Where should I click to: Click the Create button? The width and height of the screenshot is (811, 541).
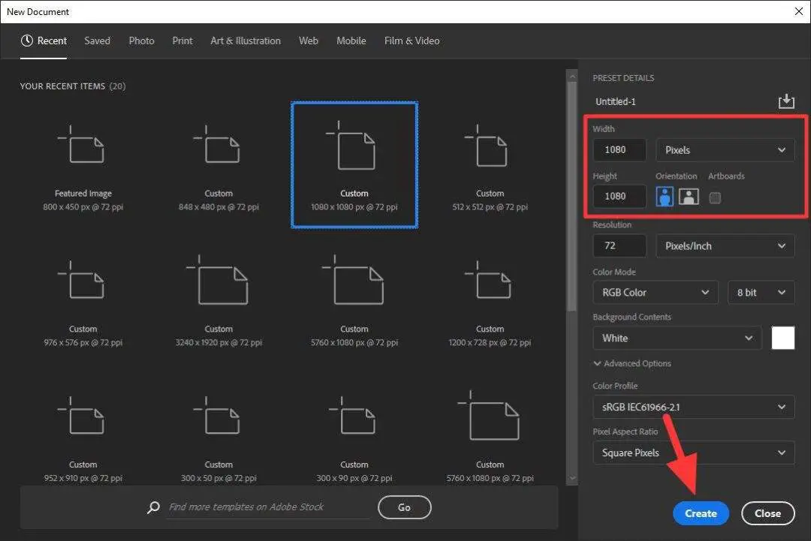click(x=700, y=513)
